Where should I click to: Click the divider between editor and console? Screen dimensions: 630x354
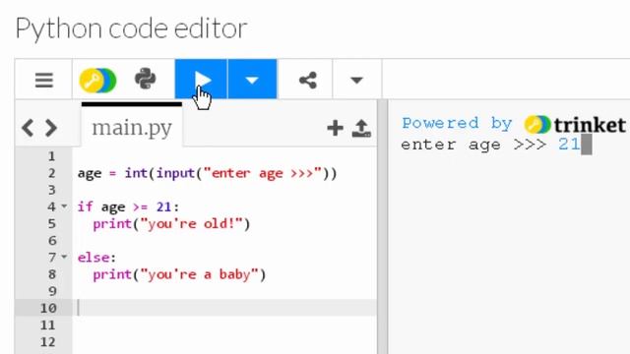[x=383, y=227]
